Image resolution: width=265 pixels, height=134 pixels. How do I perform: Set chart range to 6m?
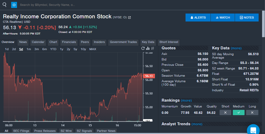click(44, 49)
